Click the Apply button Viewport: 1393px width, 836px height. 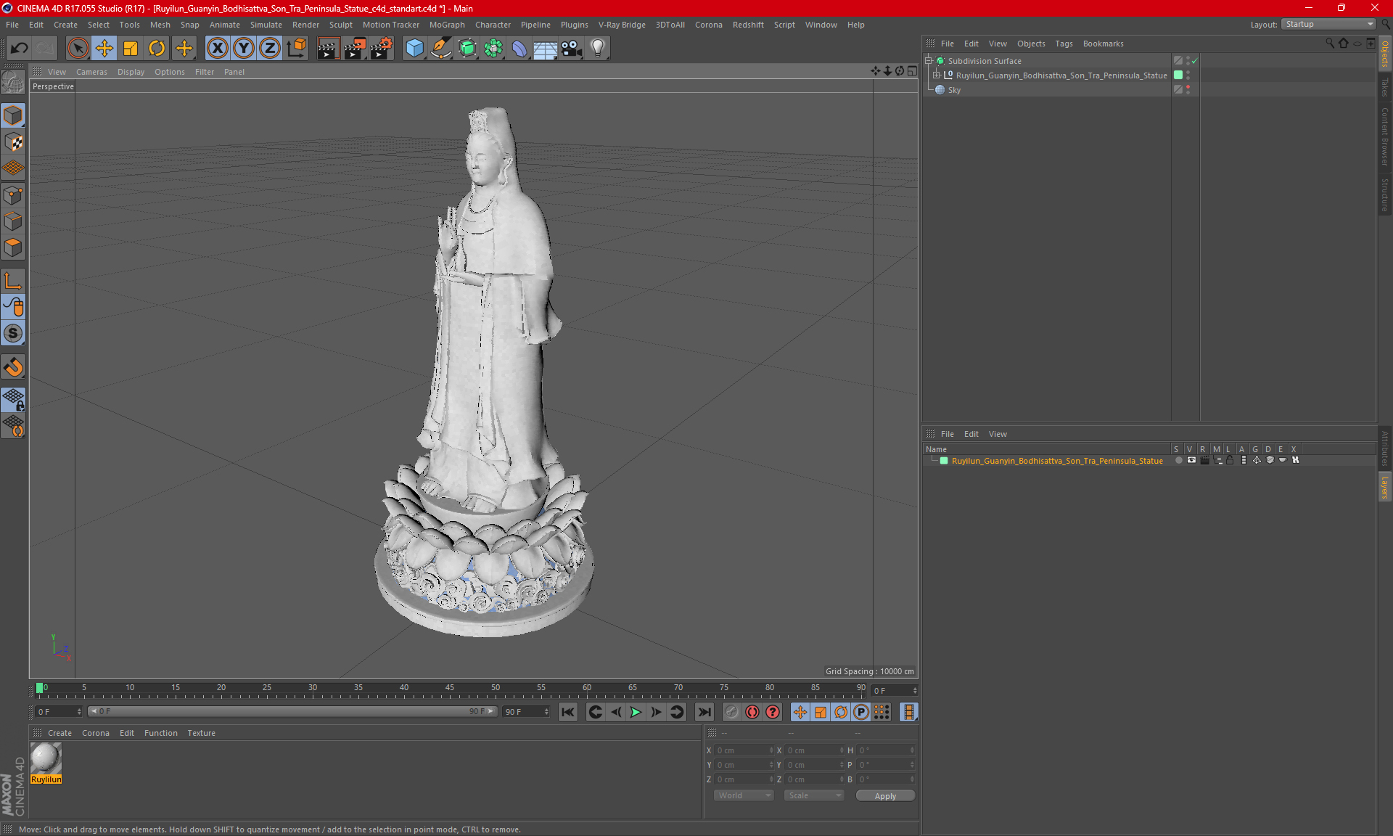[885, 796]
